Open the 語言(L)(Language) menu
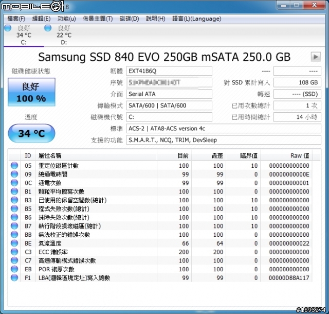The height and width of the screenshot is (314, 329). tap(196, 19)
